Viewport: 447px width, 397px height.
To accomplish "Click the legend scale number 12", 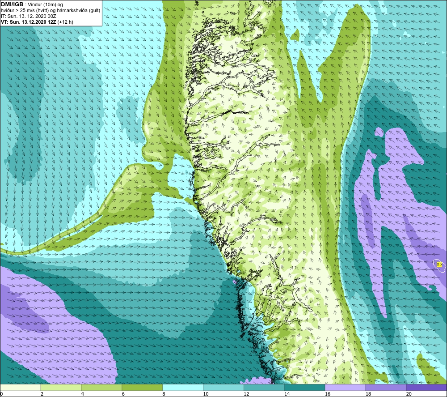I will click(x=246, y=394).
